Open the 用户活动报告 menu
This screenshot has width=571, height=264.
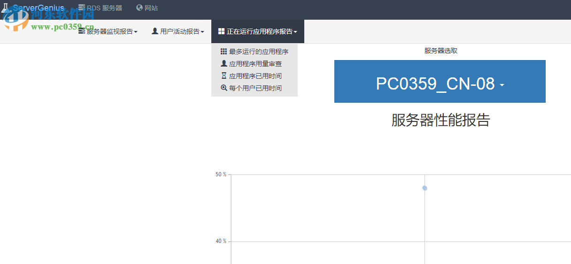click(178, 31)
